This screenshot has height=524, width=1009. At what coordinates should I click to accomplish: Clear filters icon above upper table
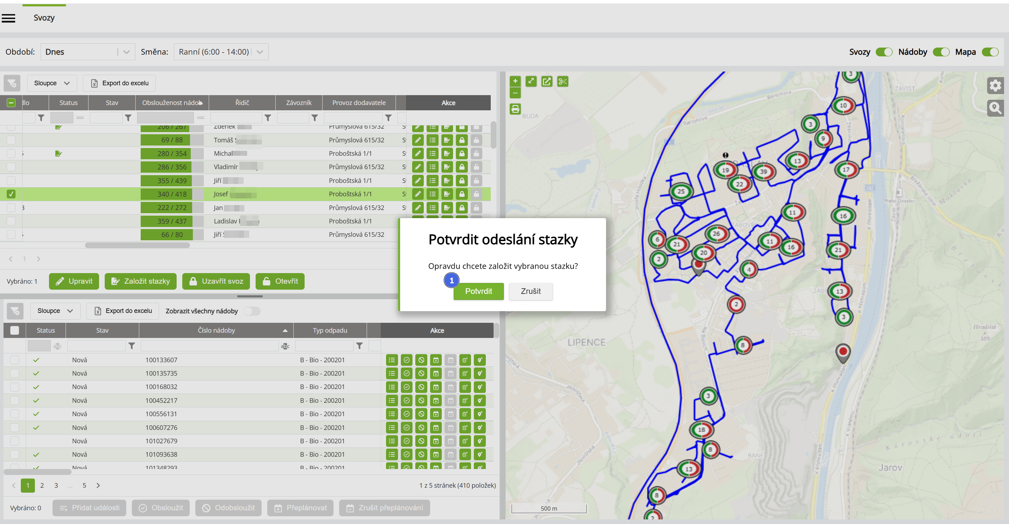pyautogui.click(x=12, y=83)
